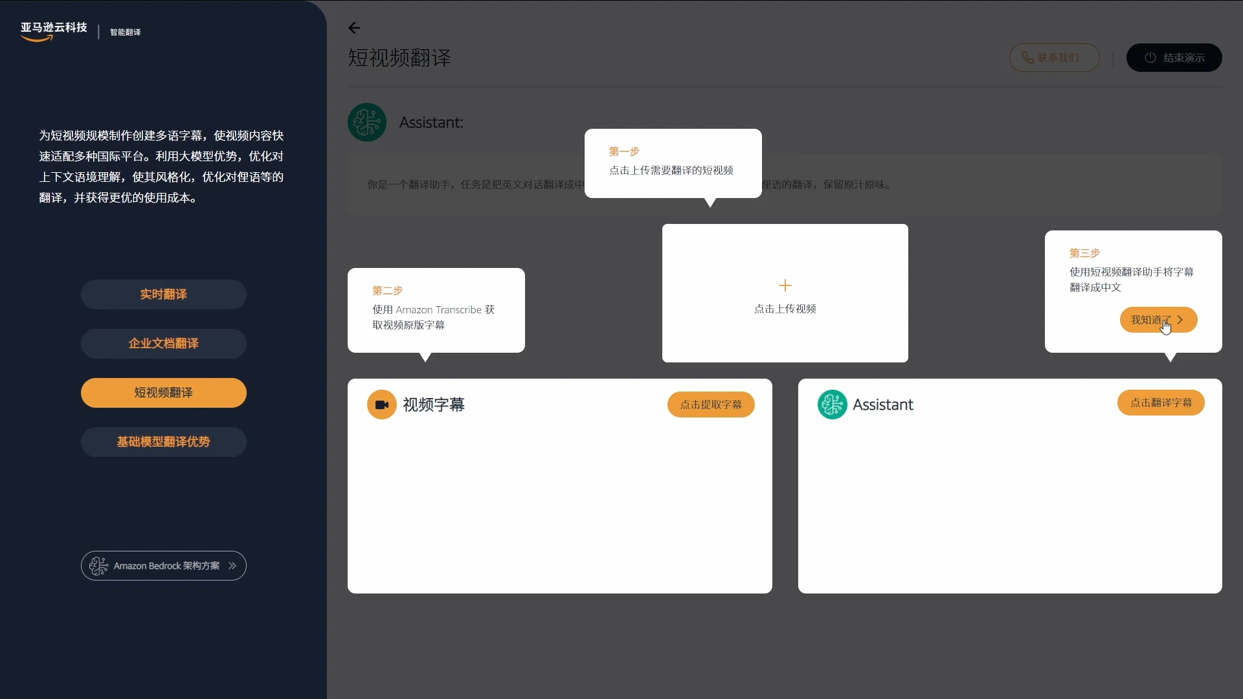
Task: Click the back arrow to return
Action: coord(354,28)
